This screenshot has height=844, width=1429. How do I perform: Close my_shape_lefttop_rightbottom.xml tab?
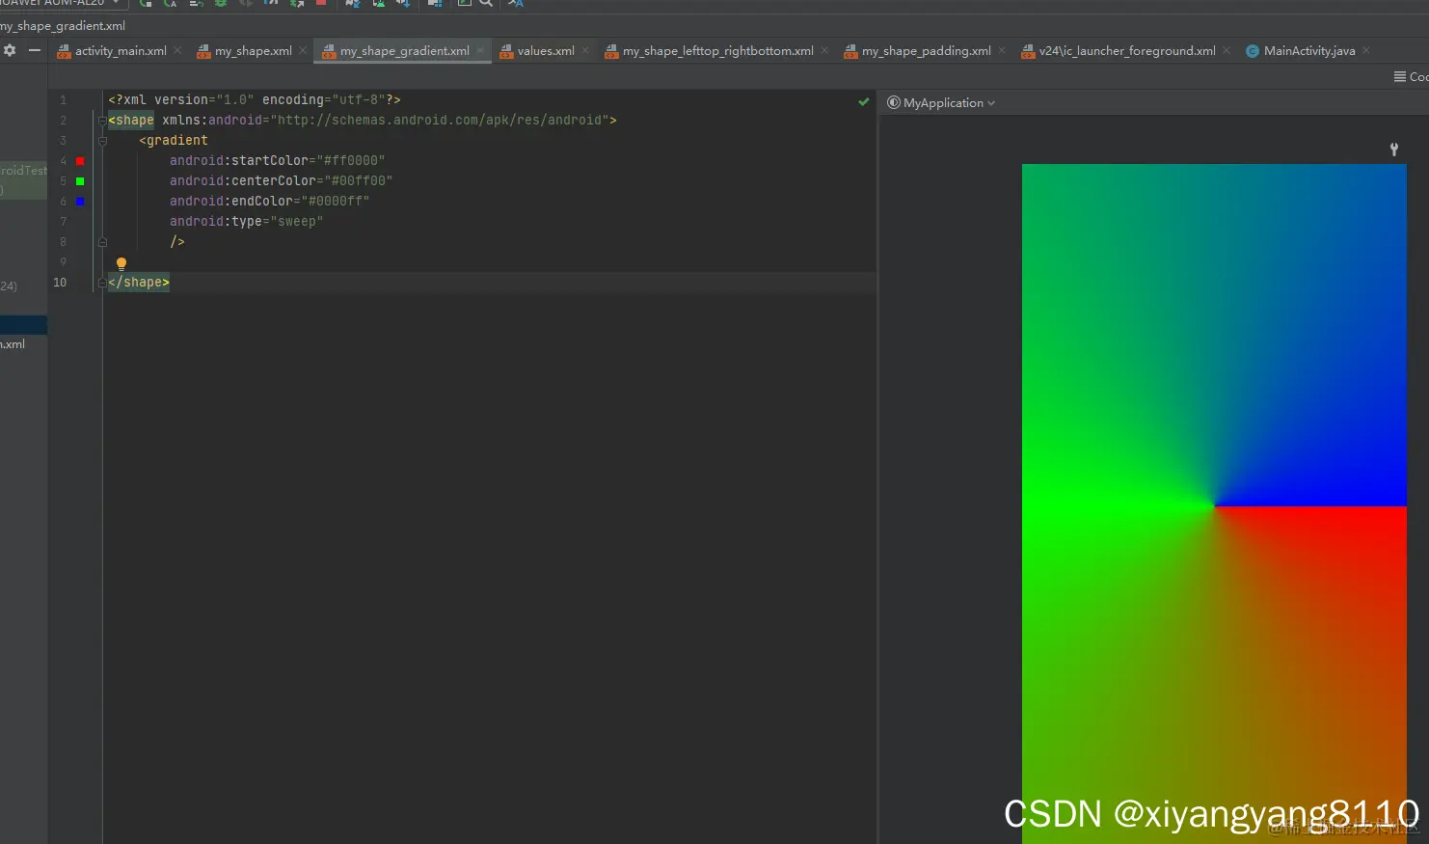coord(824,50)
